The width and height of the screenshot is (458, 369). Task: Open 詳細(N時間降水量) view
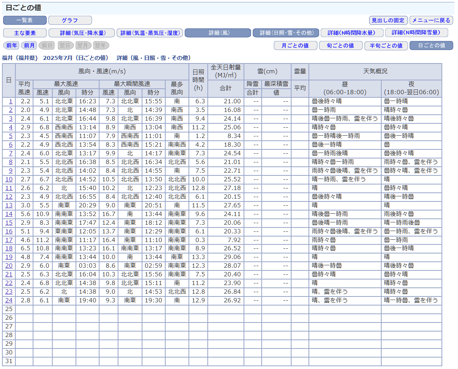point(352,33)
